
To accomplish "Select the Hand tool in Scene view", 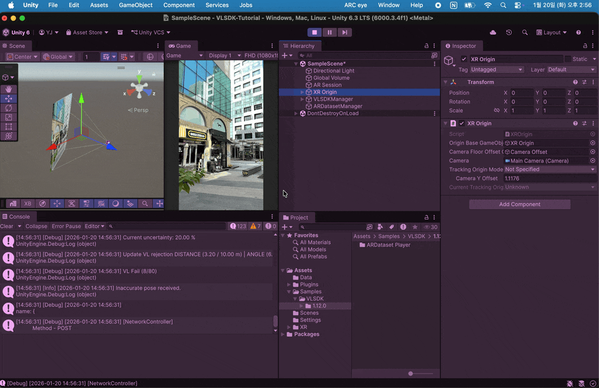I will [x=9, y=89].
